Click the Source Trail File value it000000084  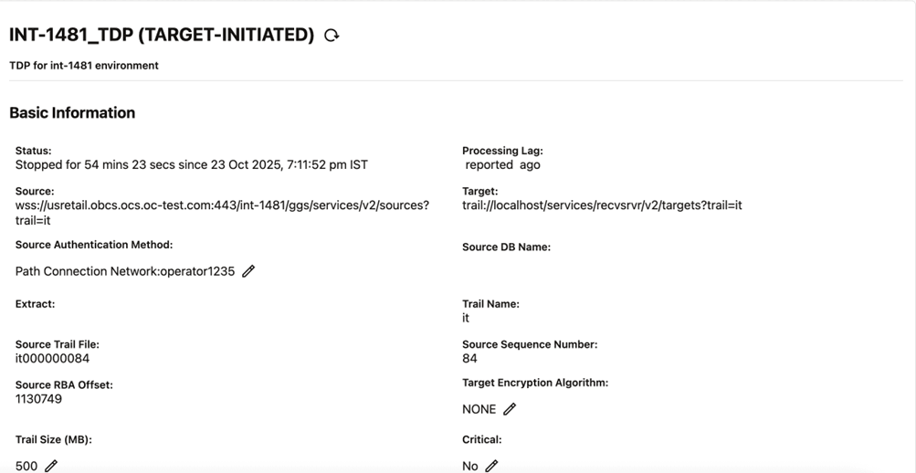pos(53,359)
